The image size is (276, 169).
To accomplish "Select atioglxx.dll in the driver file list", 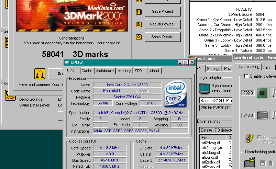I will click(210, 157).
